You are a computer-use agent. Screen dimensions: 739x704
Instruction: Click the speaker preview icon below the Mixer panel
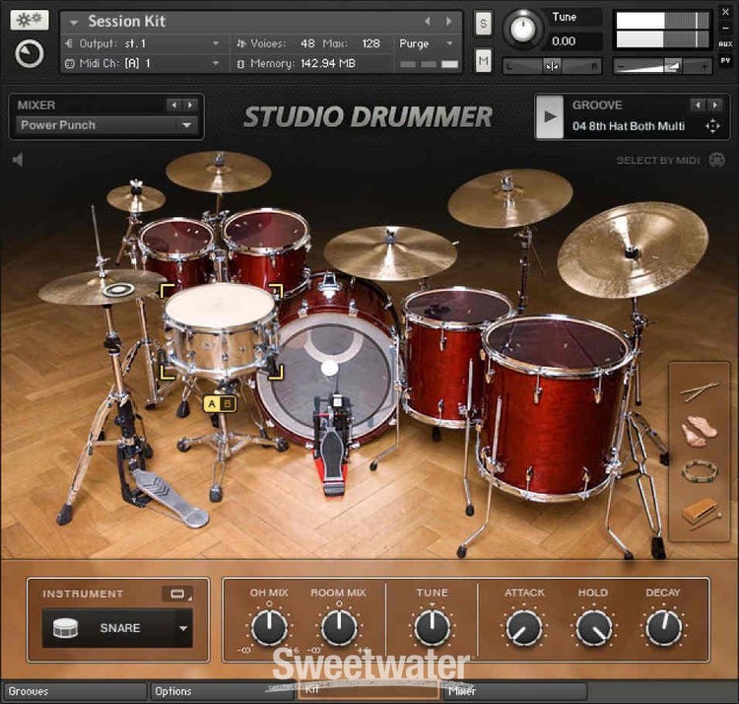tap(17, 160)
